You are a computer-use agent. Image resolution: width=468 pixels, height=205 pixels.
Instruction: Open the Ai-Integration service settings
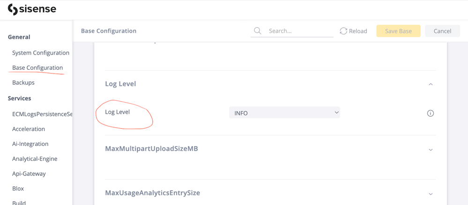coord(30,144)
